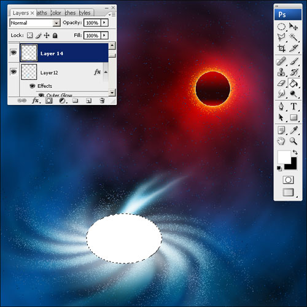Hide Layer 12 with eye icon
This screenshot has width=307, height=307.
click(14, 72)
